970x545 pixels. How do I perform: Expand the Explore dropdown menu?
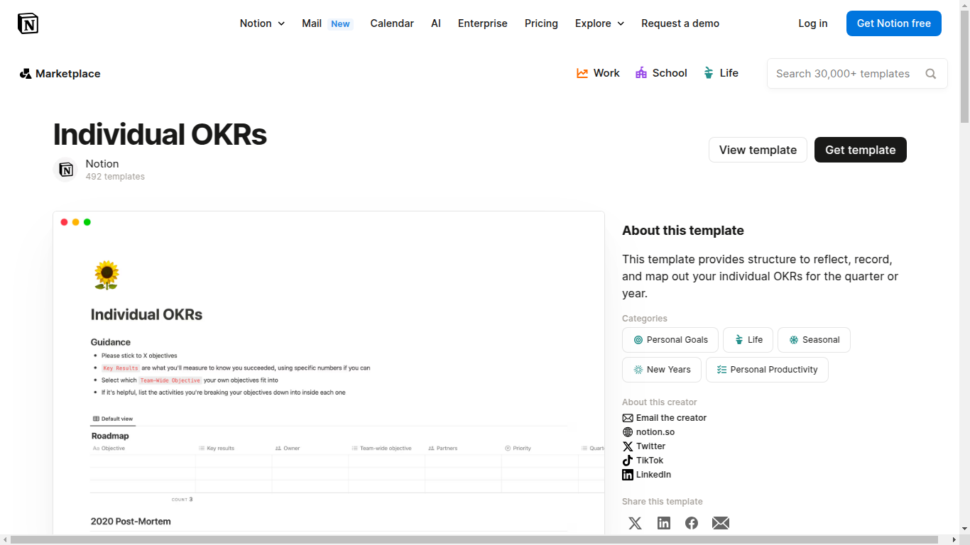click(599, 23)
